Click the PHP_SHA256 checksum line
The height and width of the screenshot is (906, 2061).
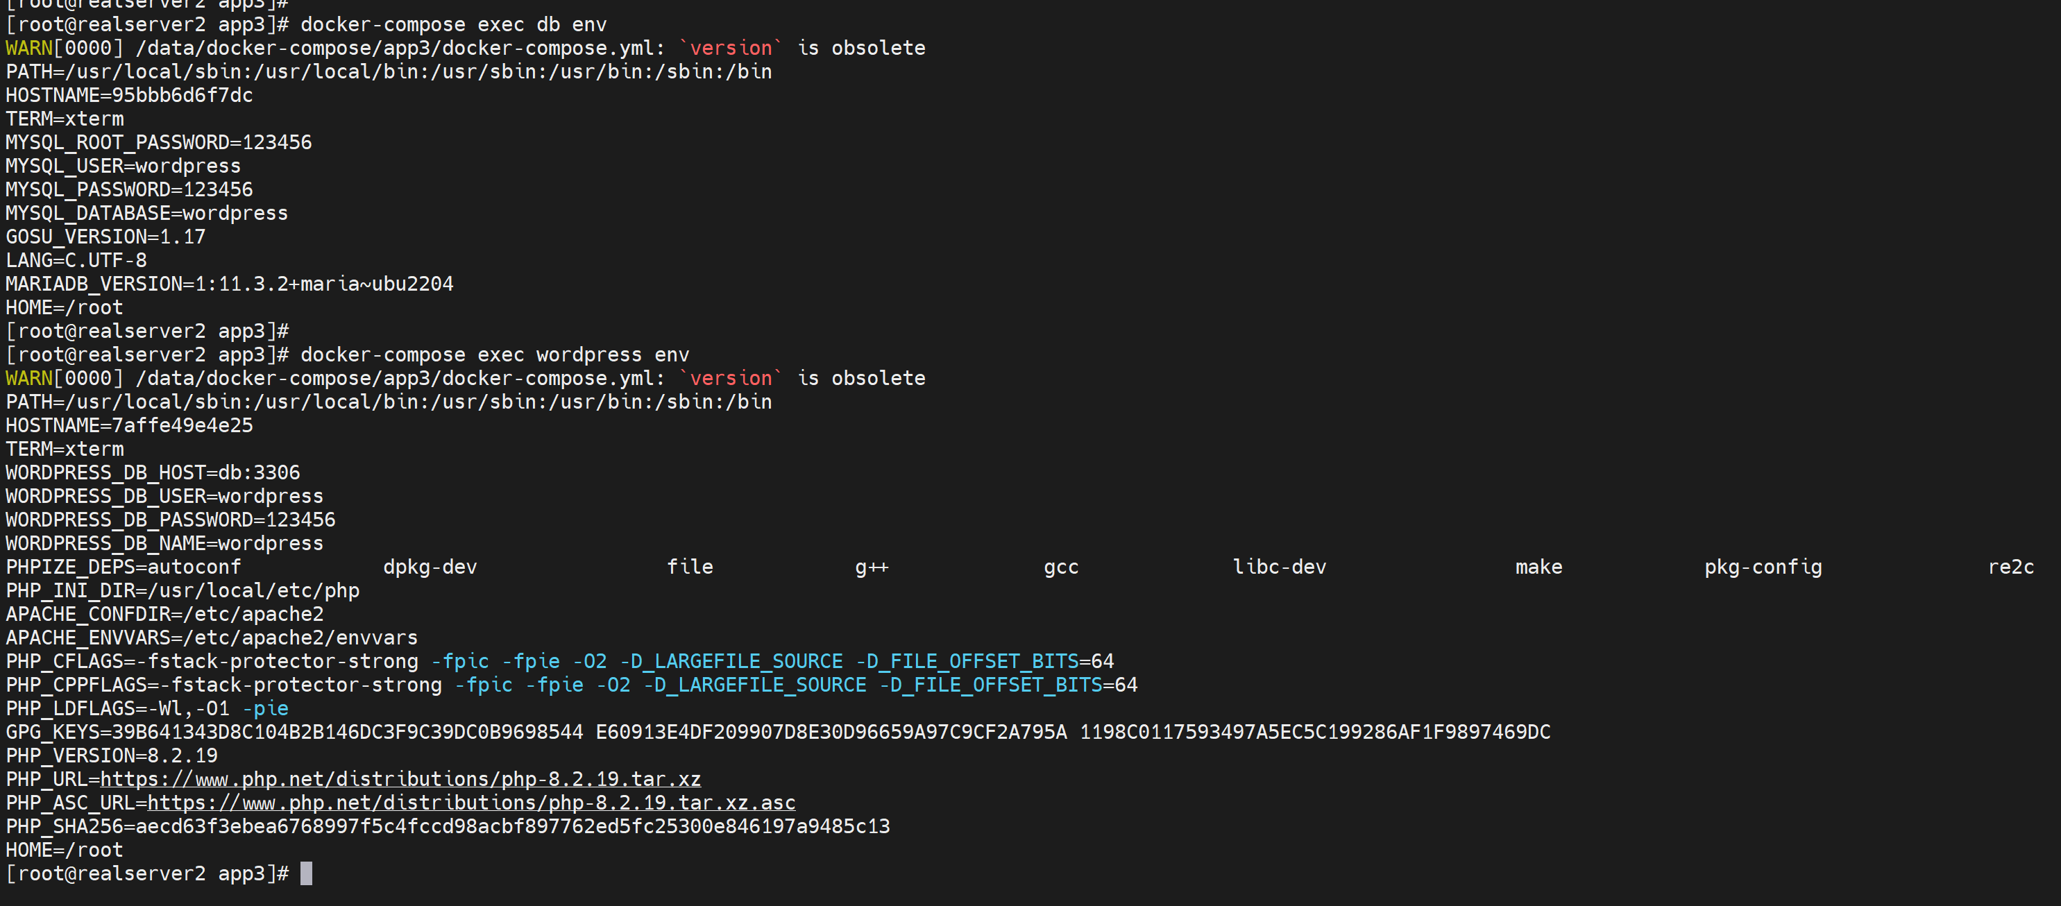point(447,826)
